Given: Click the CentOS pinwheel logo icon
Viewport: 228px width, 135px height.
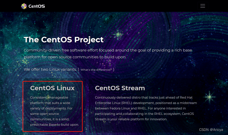Looking at the screenshot, I should 24,6.
